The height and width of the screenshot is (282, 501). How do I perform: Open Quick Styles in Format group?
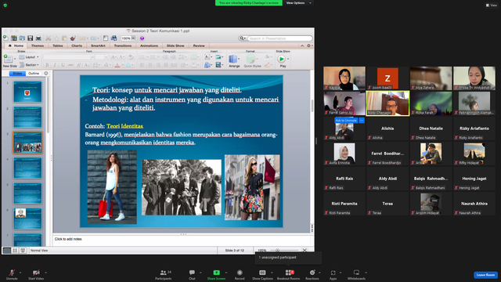click(252, 61)
